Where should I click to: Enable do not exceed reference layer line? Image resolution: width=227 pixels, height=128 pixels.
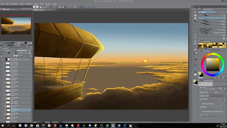click(201, 111)
